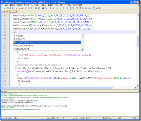Print the file with the printer icon
Image resolution: width=141 pixels, height=121 pixels.
[x=22, y=8]
